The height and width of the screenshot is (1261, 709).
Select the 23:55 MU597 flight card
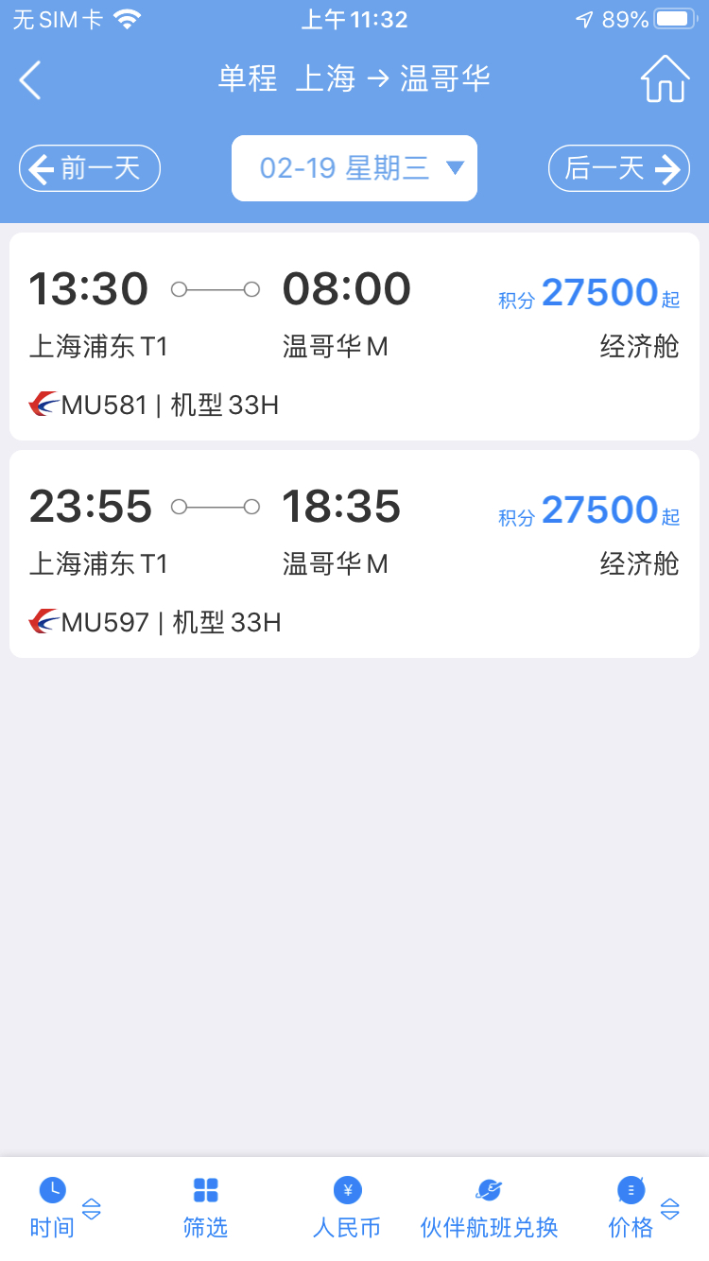coord(354,554)
